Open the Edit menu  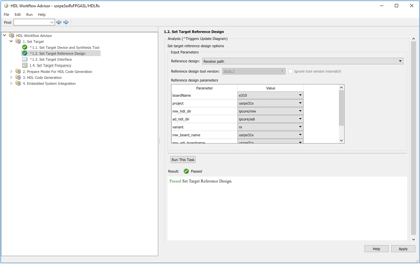tap(18, 15)
